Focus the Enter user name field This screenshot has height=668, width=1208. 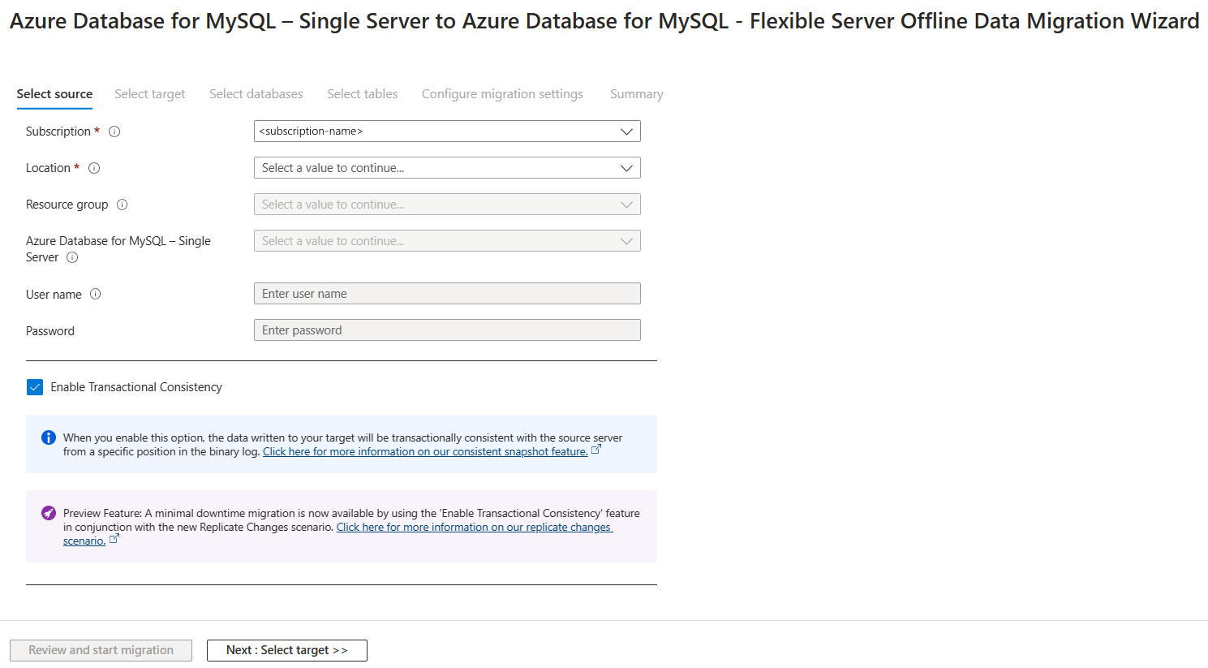tap(447, 294)
